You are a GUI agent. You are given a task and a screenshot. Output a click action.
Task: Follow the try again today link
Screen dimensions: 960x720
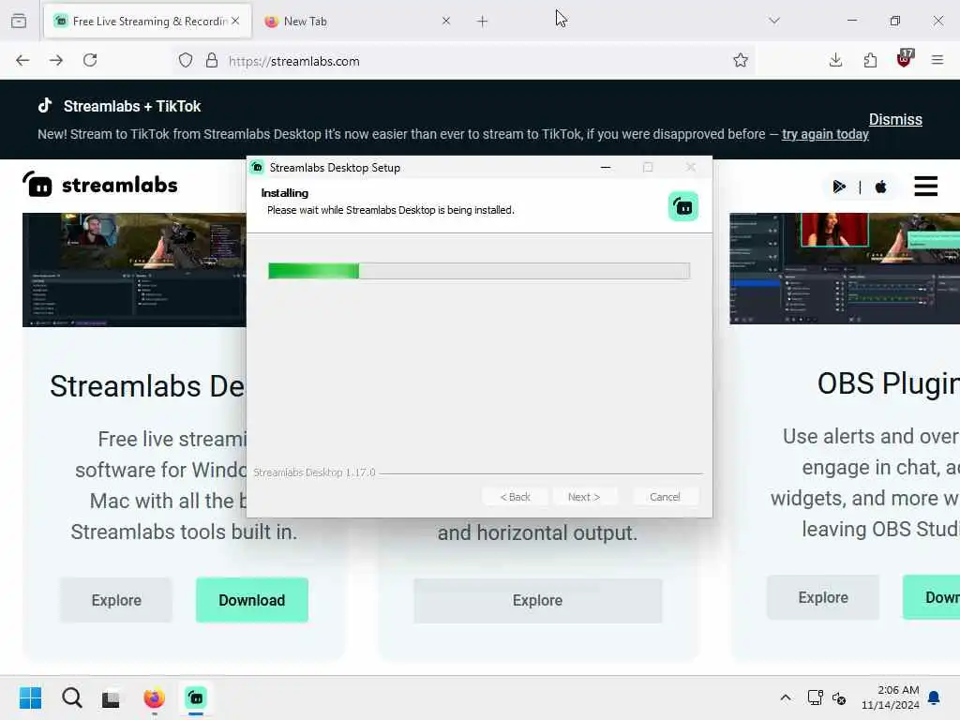point(825,134)
